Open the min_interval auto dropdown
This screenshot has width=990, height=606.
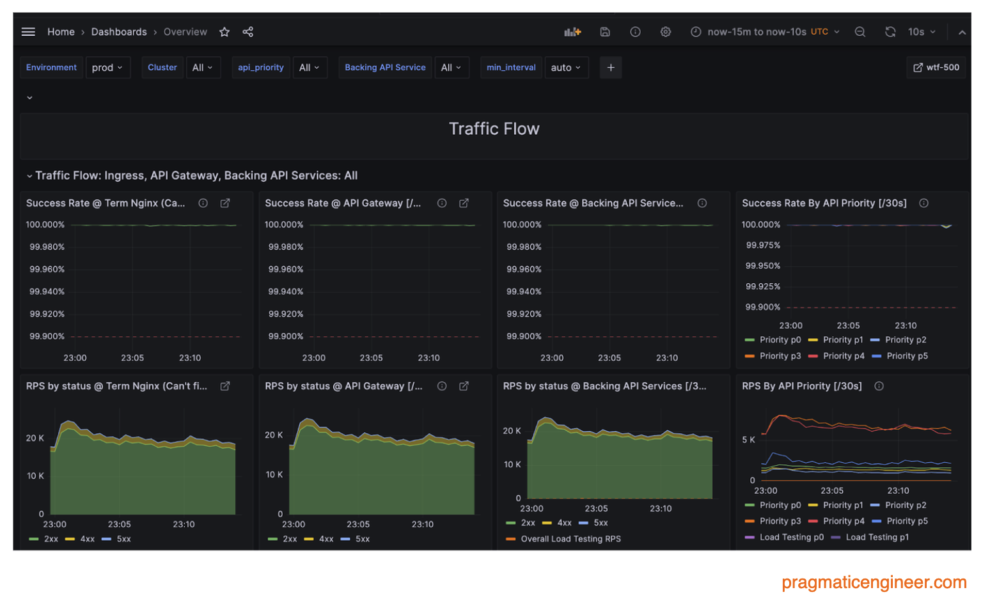point(566,68)
